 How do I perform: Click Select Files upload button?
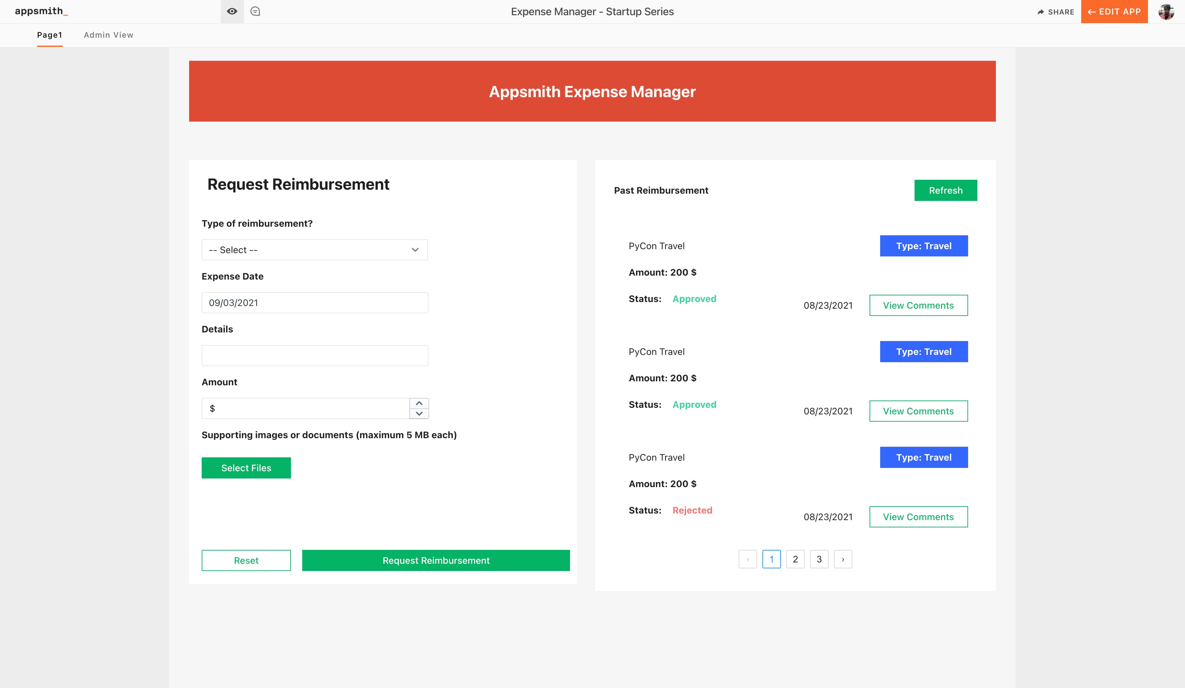pos(246,468)
